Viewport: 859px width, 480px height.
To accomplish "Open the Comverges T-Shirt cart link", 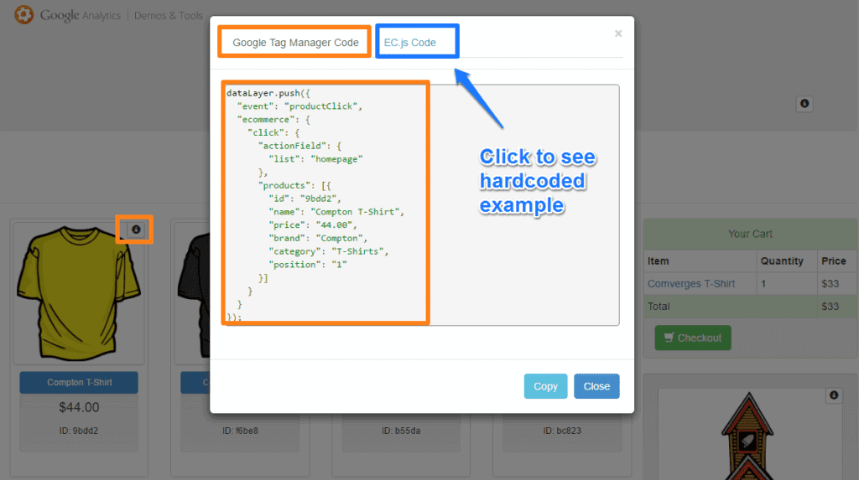I will pos(691,284).
